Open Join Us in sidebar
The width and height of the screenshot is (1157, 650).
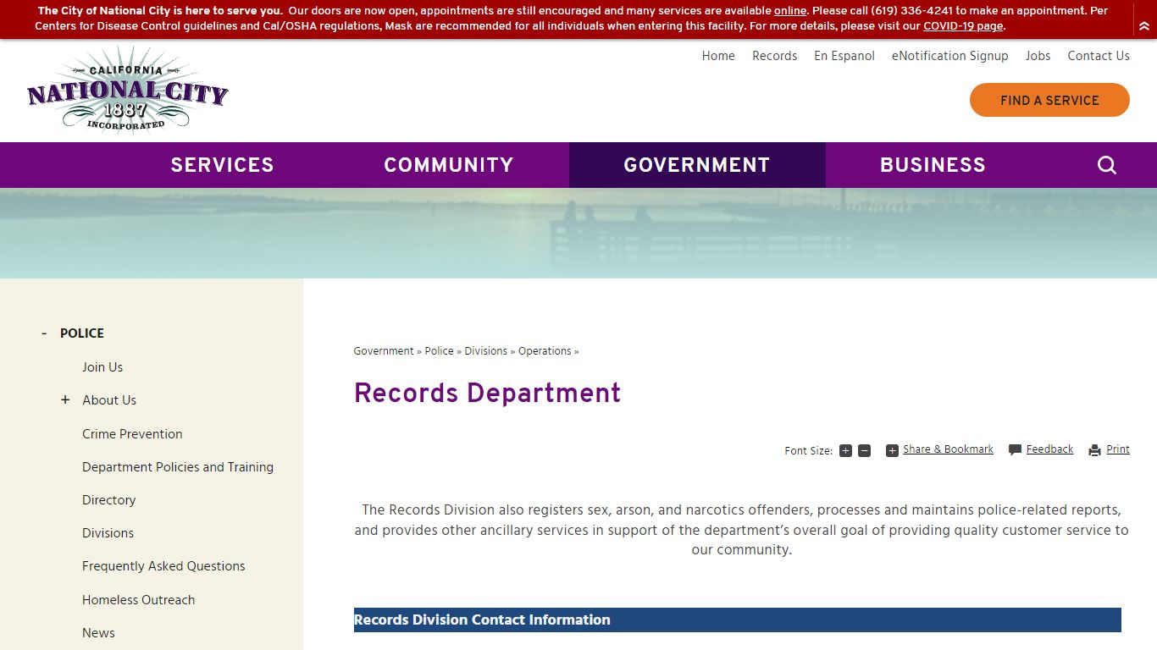pos(102,367)
